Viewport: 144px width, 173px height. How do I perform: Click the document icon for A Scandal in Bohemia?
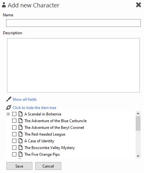point(21,114)
